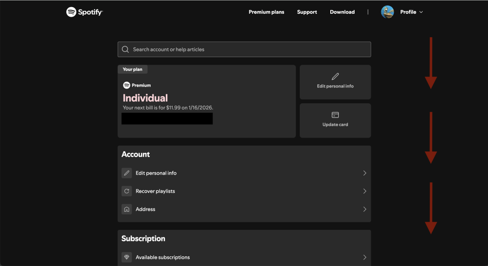Click the credit card icon above Update card

[335, 115]
